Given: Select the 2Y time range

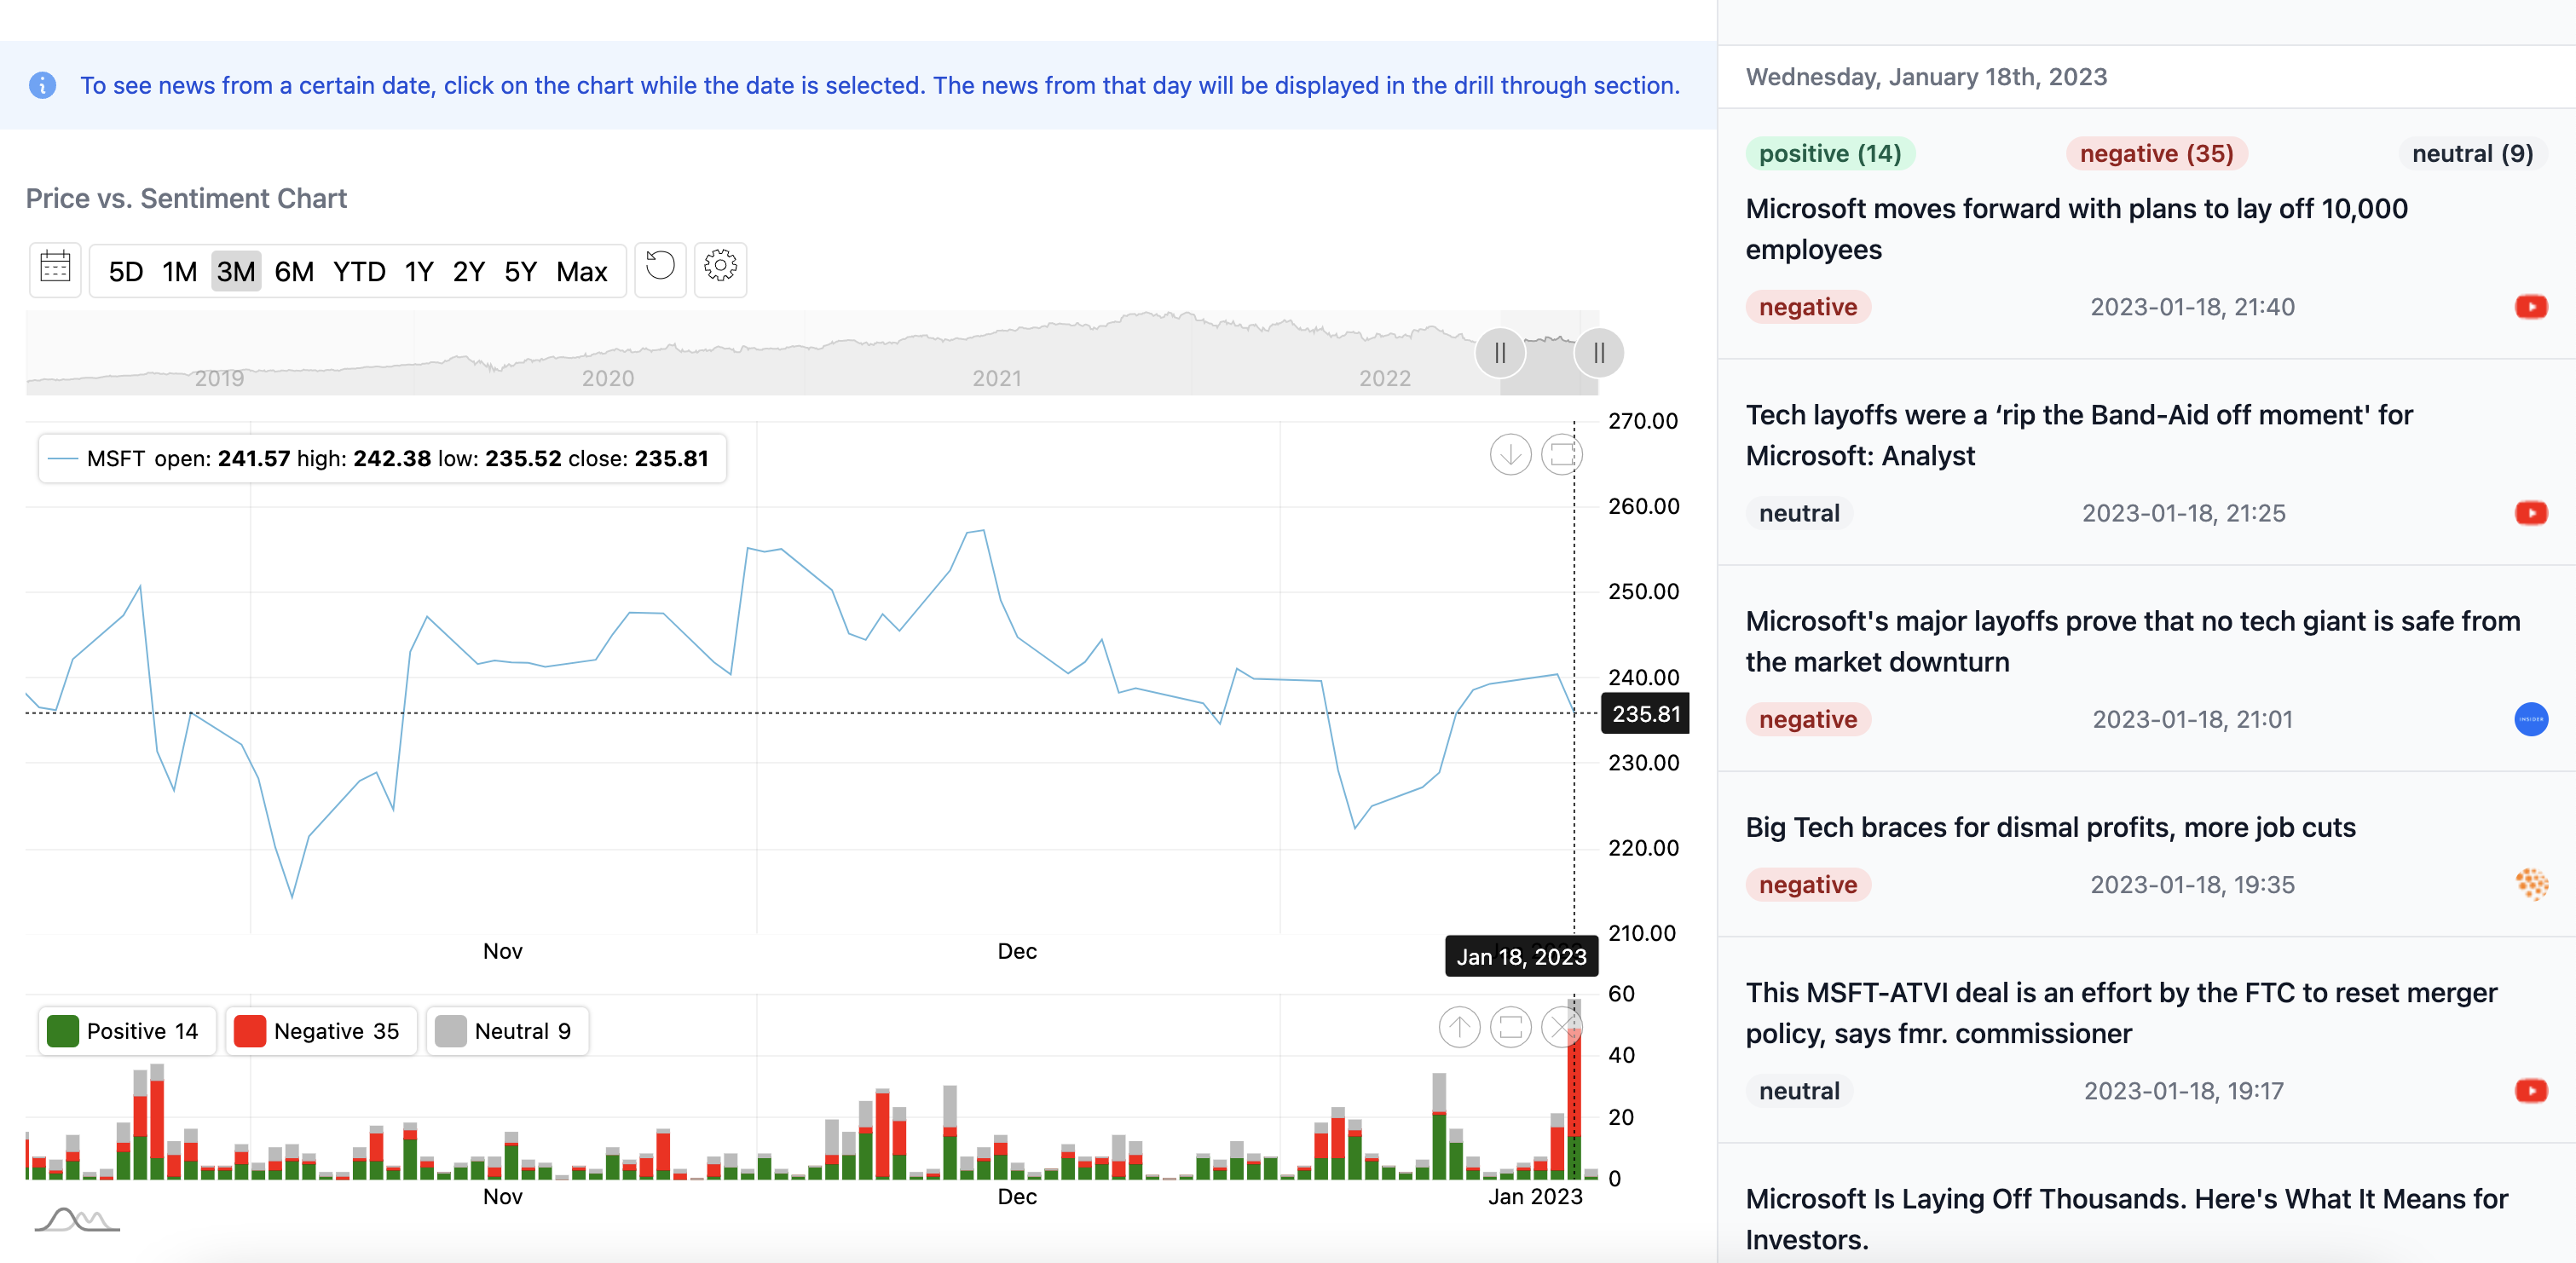Looking at the screenshot, I should 469,272.
